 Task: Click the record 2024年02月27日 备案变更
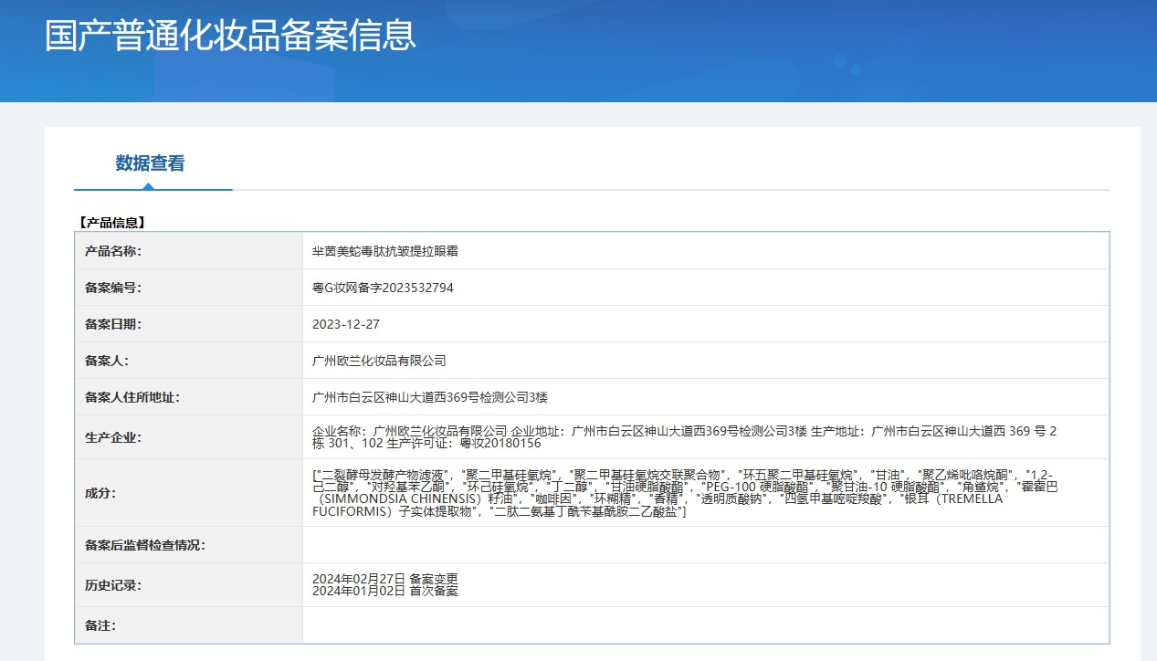[x=384, y=579]
